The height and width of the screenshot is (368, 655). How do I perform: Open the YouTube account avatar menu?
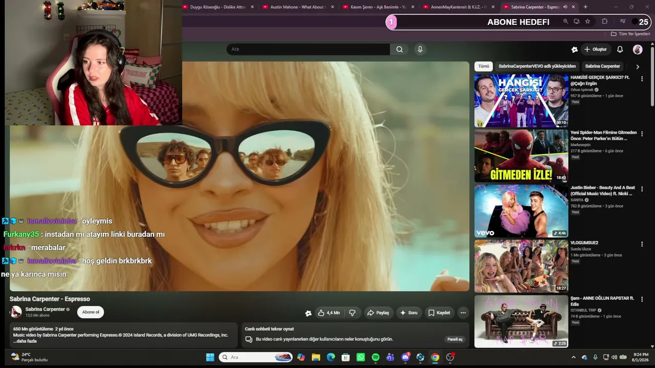click(x=638, y=50)
